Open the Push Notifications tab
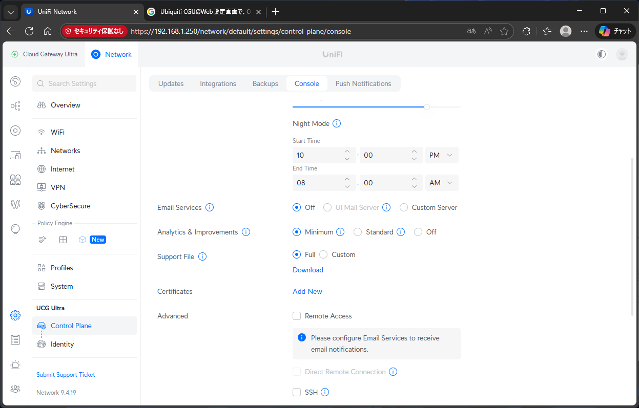This screenshot has height=408, width=639. coord(363,83)
